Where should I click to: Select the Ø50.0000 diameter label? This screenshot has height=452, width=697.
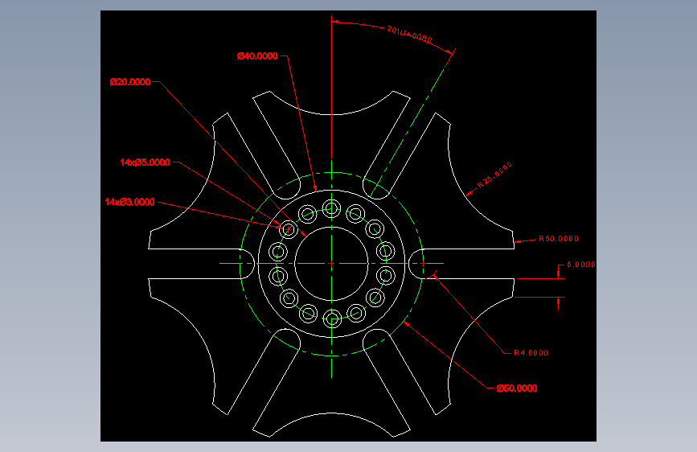517,388
